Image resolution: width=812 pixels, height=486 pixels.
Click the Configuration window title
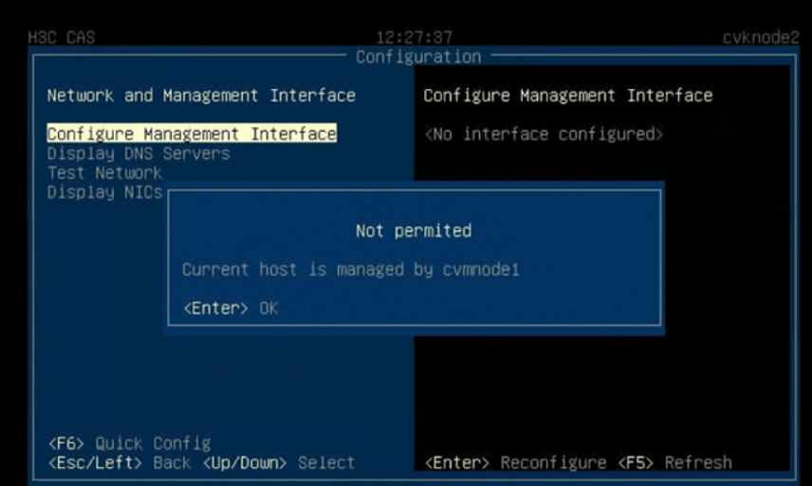(x=418, y=57)
